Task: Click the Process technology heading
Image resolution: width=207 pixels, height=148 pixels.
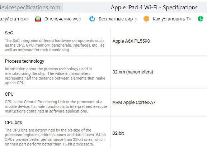Action: coord(24,61)
